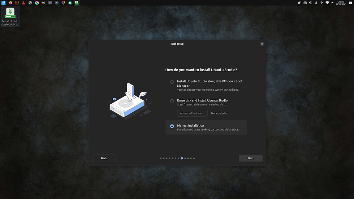Open the overlapping devices tray icon
The height and width of the screenshot is (199, 354).
tap(299, 3)
